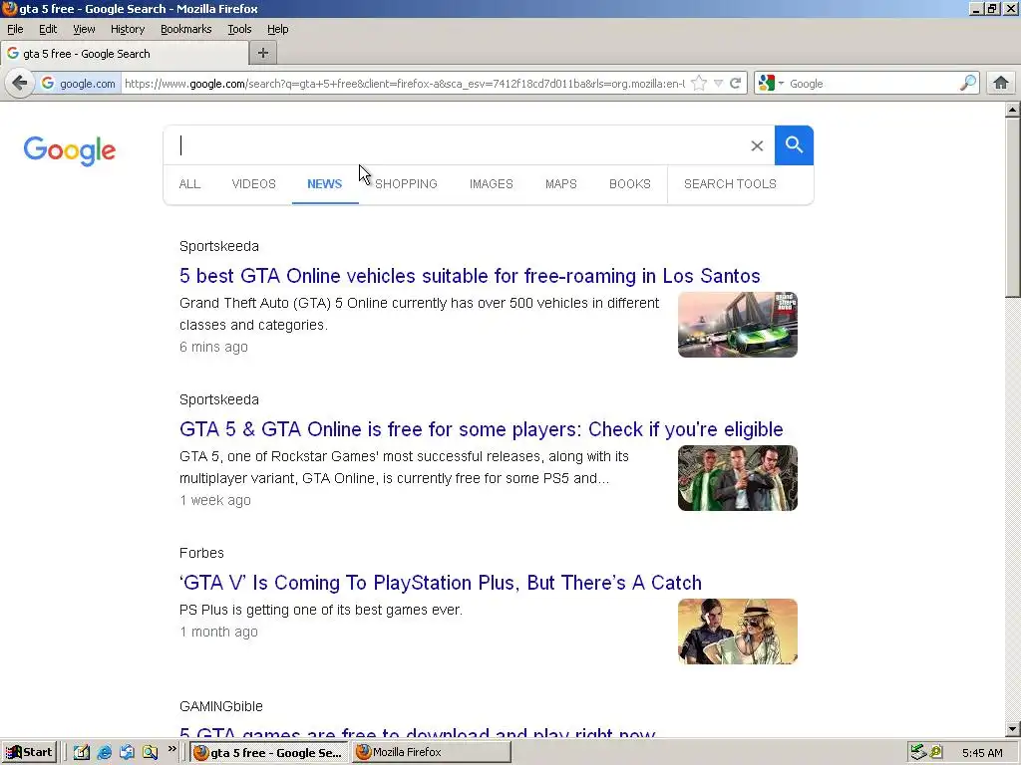Switch to the SHOPPING results tab
This screenshot has width=1021, height=765.
406,184
